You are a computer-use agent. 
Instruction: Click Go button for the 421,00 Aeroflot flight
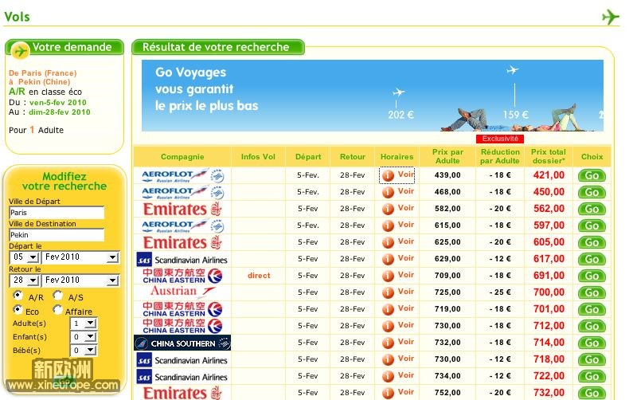click(x=592, y=176)
